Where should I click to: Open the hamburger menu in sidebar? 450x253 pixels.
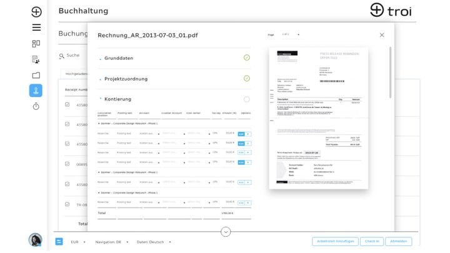(36, 27)
